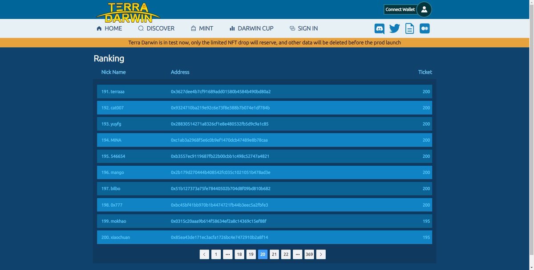Select nickname 199. mokhao
534x270 pixels.
click(113, 221)
